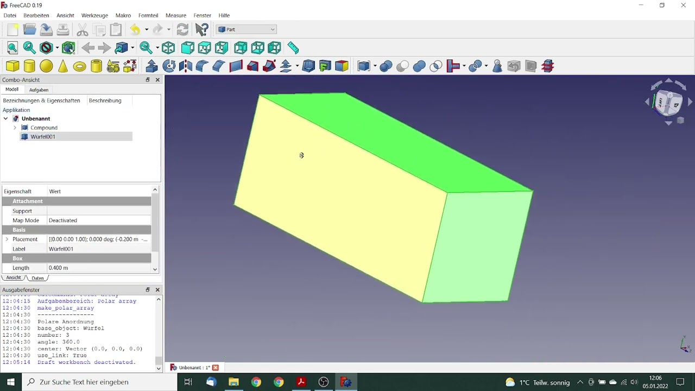Expand the Compound tree item

pyautogui.click(x=15, y=128)
